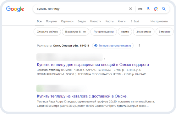Screen dimensions: 176x114
Task: Click the magnifying glass search button
Action: 164,9
